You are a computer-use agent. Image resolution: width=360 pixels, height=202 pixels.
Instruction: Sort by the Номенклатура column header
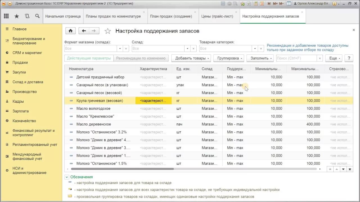point(100,69)
